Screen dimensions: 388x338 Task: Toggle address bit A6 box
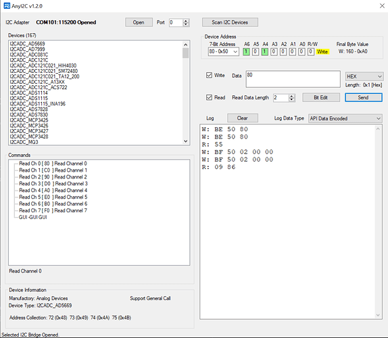click(x=246, y=52)
